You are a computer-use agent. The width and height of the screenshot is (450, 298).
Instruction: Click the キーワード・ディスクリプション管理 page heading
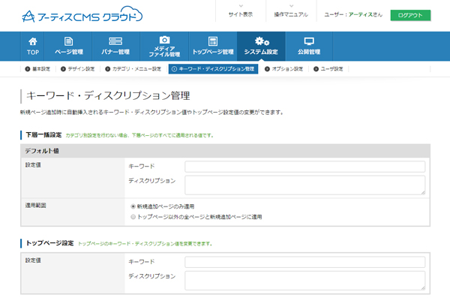pyautogui.click(x=108, y=95)
